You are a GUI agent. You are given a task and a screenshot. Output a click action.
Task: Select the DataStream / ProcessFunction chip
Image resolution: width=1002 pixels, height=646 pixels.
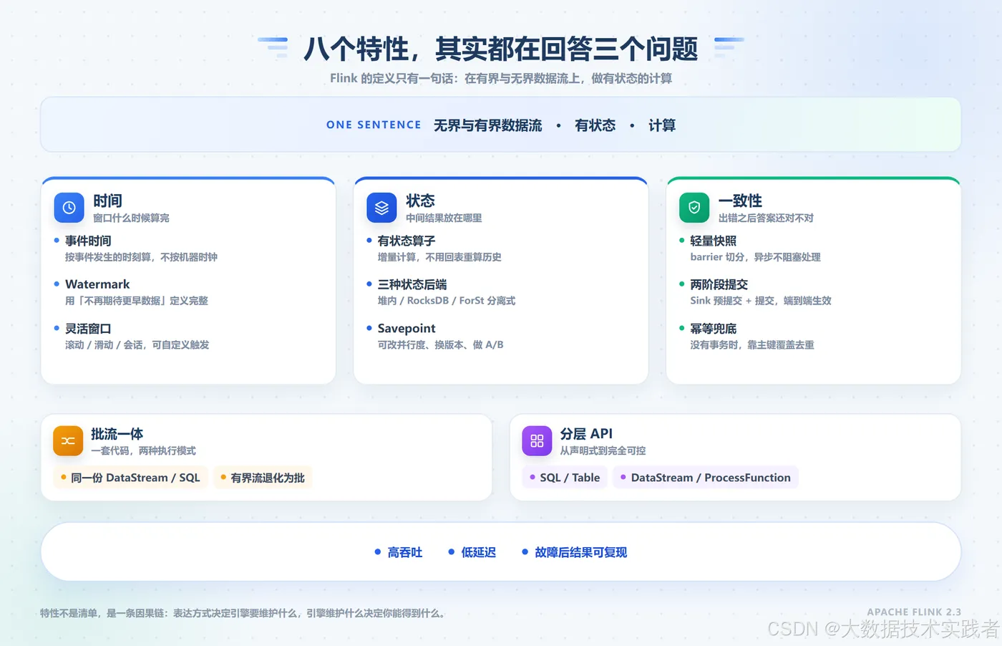[x=706, y=478]
